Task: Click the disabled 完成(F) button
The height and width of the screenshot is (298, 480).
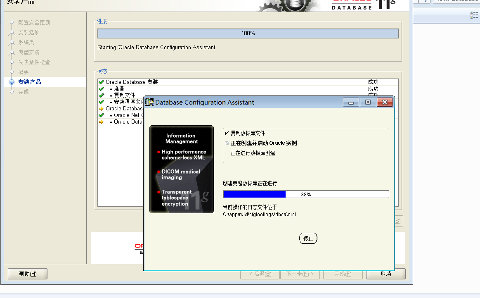Action: [343, 274]
